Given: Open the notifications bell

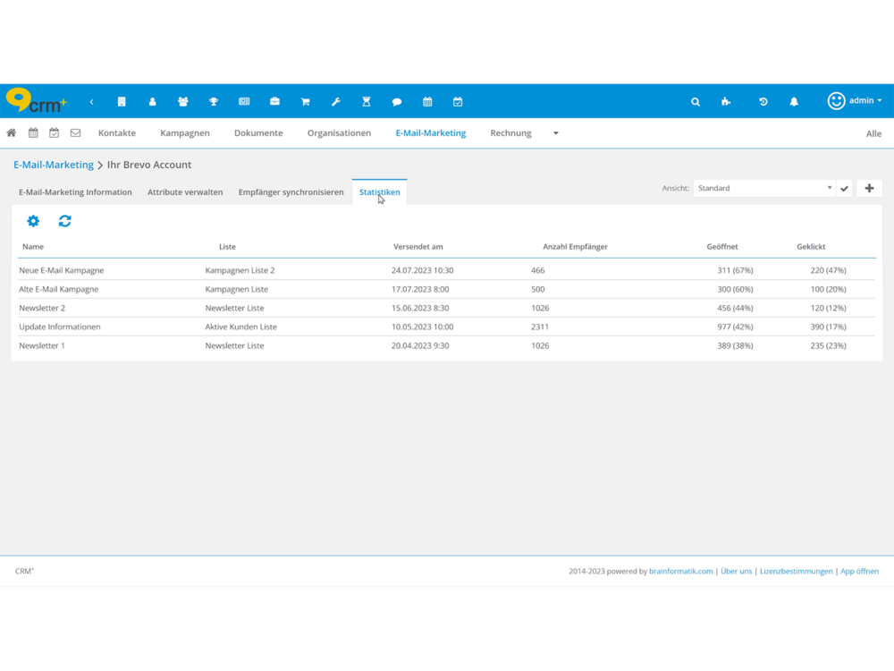Looking at the screenshot, I should (794, 102).
